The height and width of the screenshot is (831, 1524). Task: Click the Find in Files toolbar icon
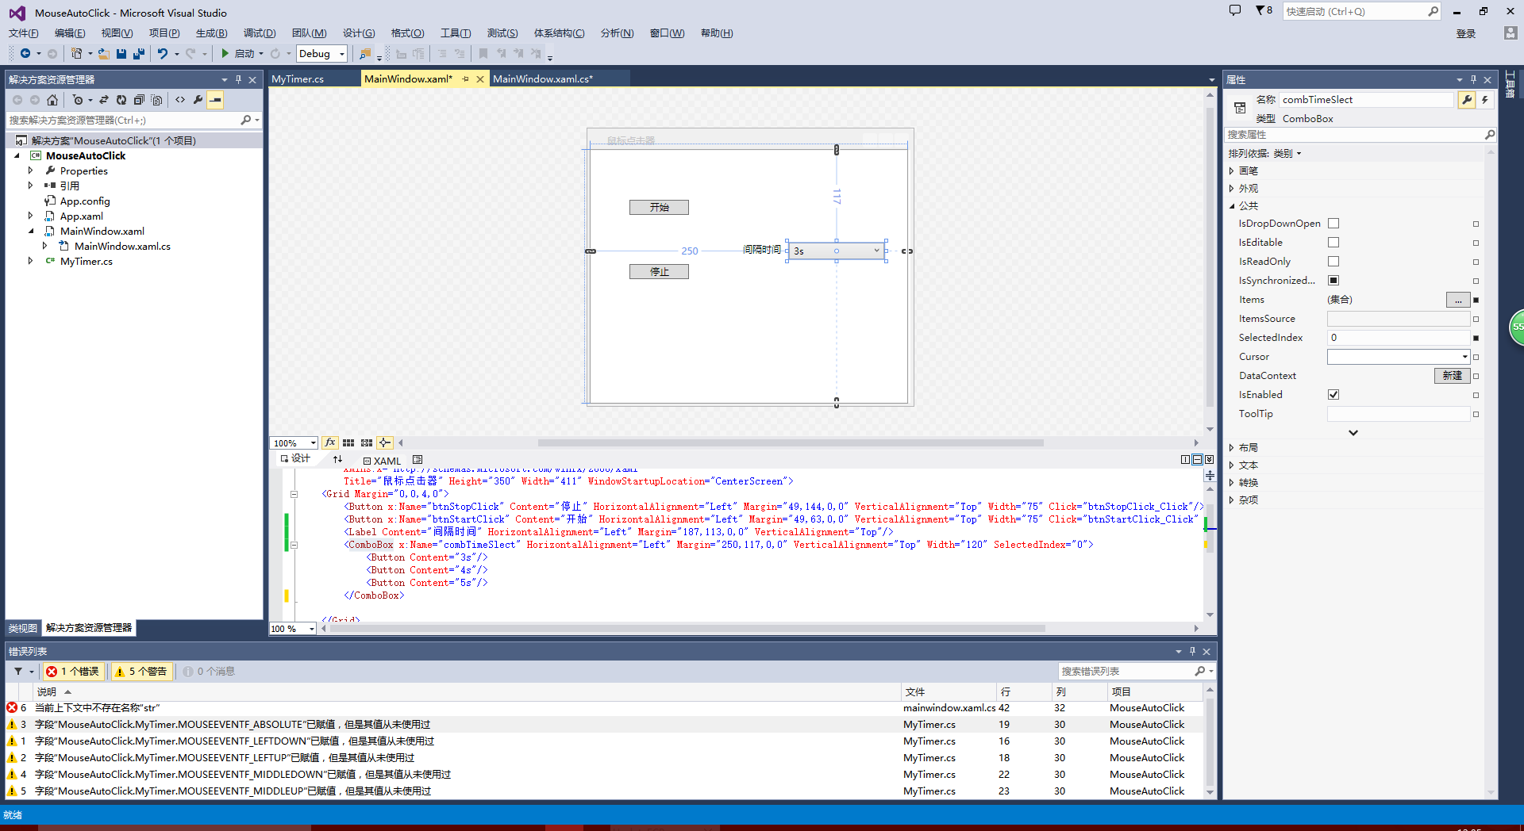365,53
